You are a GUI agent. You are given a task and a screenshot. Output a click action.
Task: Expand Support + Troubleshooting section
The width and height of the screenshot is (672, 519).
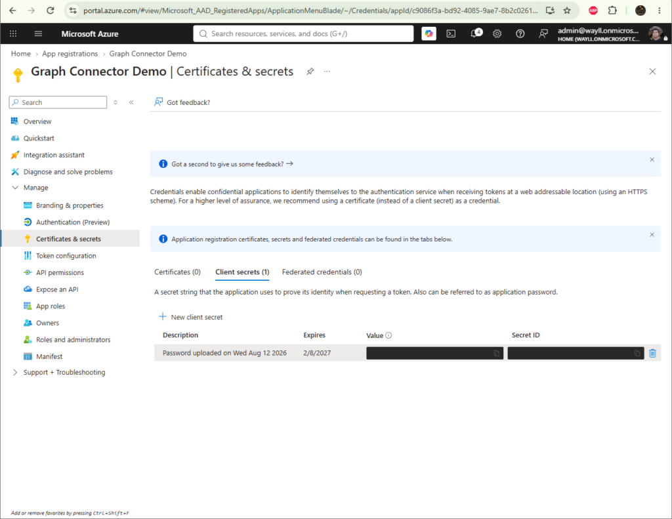click(x=15, y=373)
